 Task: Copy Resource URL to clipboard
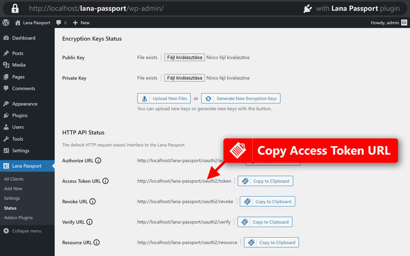point(272,243)
